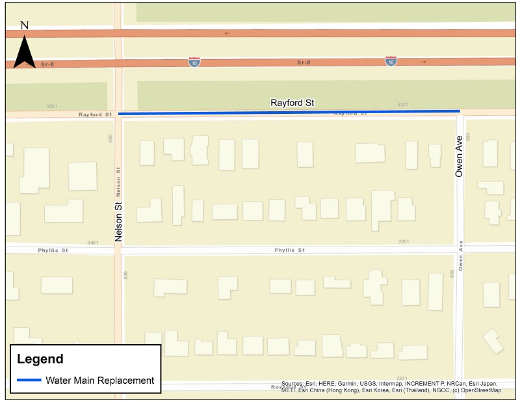Screen dimensions: 520x402
Task: Click the blue water main line along Rayford St
Action: pos(289,112)
